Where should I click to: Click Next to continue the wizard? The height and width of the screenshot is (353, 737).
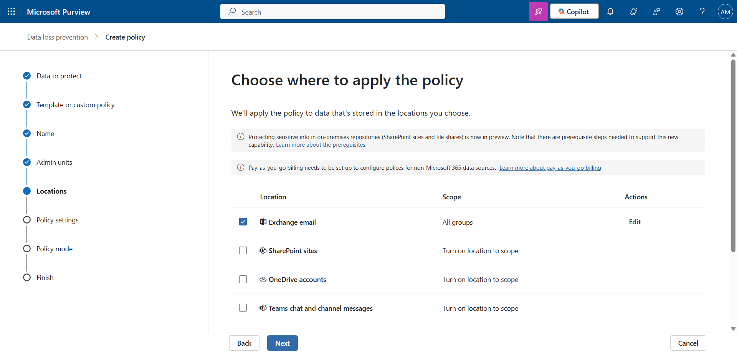point(282,343)
